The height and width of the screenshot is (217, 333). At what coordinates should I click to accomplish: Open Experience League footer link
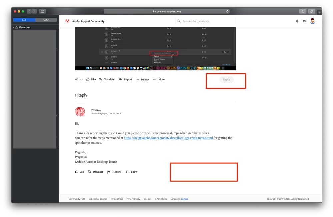click(x=98, y=199)
